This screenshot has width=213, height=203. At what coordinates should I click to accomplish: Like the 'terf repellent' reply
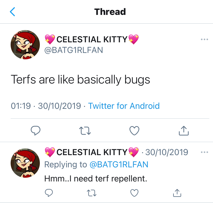[134, 193]
